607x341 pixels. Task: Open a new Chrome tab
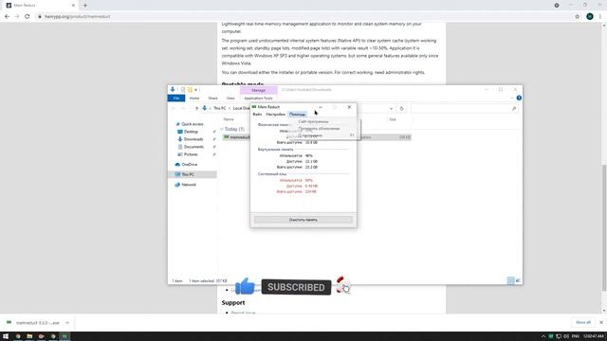(85, 6)
